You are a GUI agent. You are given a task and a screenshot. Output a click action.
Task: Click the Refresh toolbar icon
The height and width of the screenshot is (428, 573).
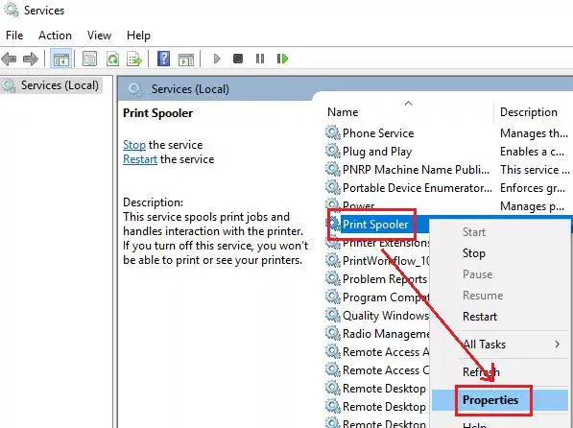pos(112,59)
